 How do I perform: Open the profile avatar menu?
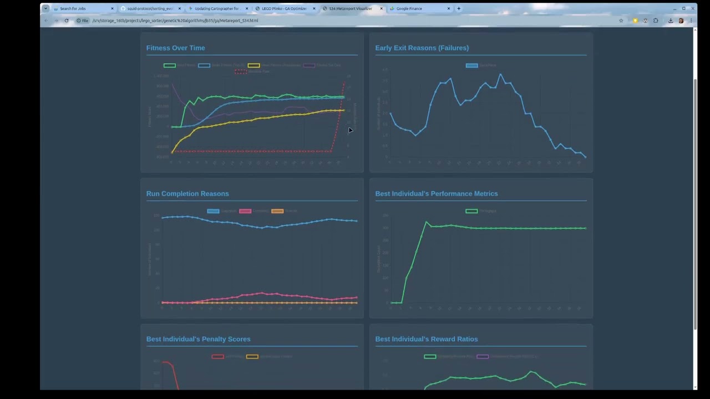coord(681,21)
